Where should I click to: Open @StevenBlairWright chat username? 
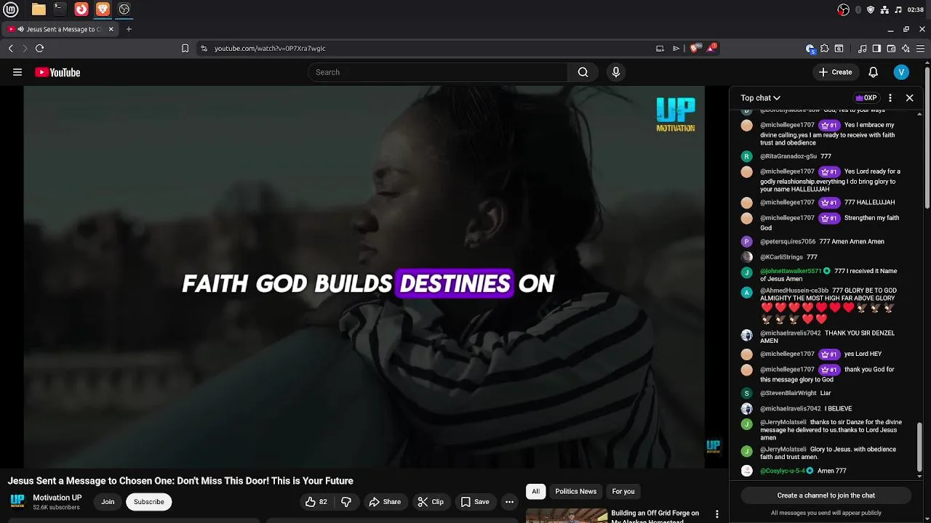click(788, 393)
